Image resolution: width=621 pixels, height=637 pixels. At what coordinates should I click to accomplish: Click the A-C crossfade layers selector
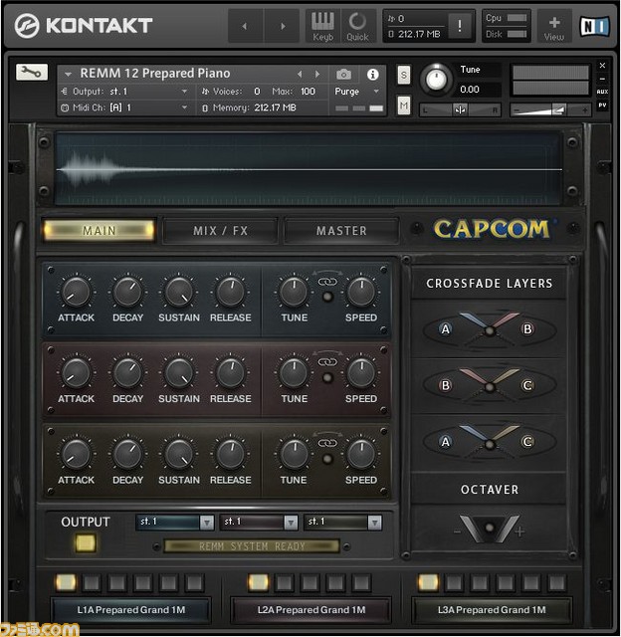489,443
